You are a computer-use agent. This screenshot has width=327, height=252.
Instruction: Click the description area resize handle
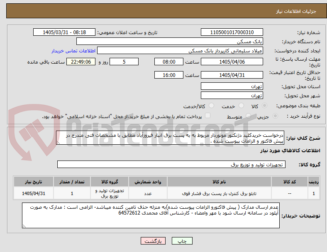(58, 143)
